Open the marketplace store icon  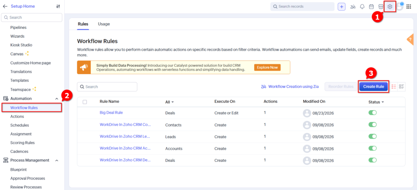click(381, 7)
